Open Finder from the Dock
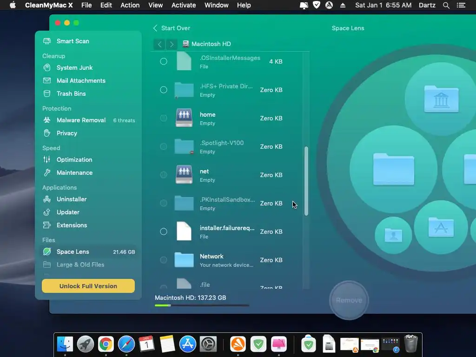Screen dimensions: 476x357 (65, 344)
